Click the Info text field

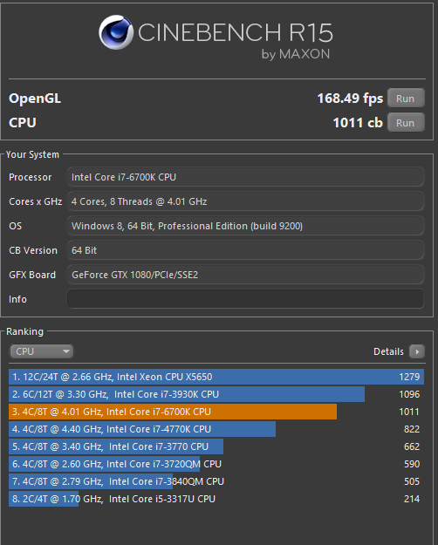pos(245,299)
